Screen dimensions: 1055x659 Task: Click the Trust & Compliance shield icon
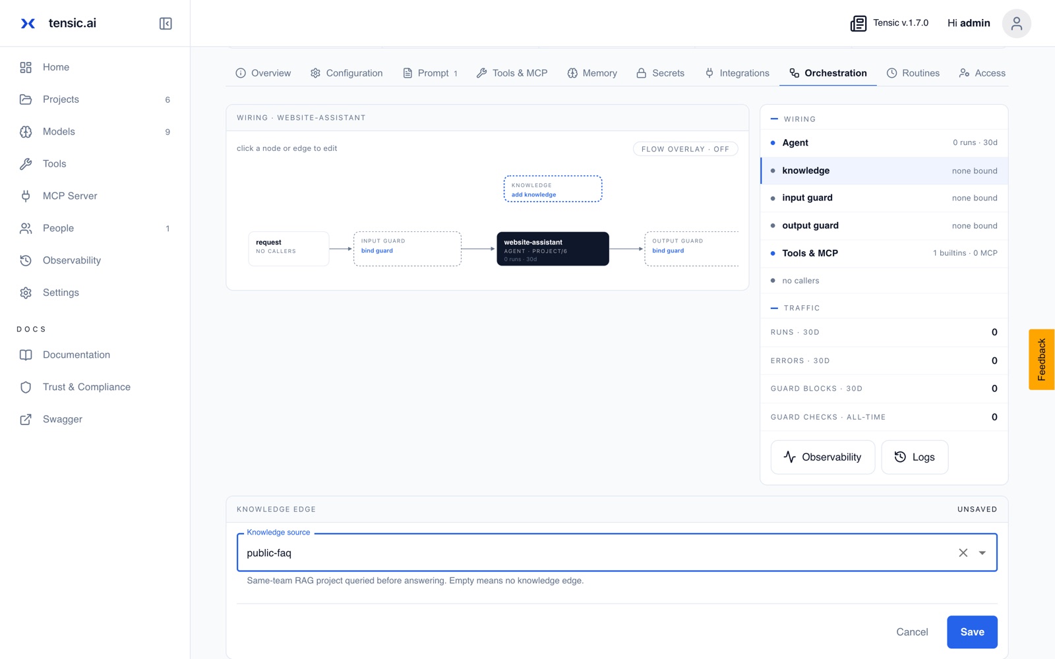pyautogui.click(x=26, y=387)
